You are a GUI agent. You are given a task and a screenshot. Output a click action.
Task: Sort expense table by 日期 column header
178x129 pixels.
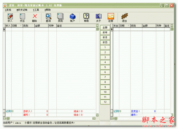coord(125,26)
